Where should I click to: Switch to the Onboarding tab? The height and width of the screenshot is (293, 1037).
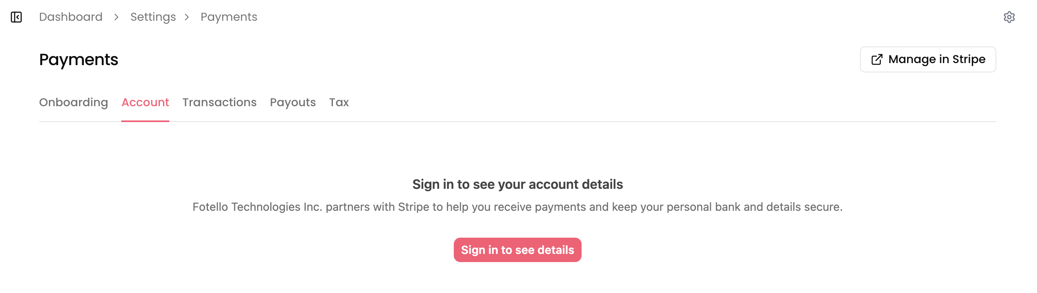pyautogui.click(x=74, y=102)
